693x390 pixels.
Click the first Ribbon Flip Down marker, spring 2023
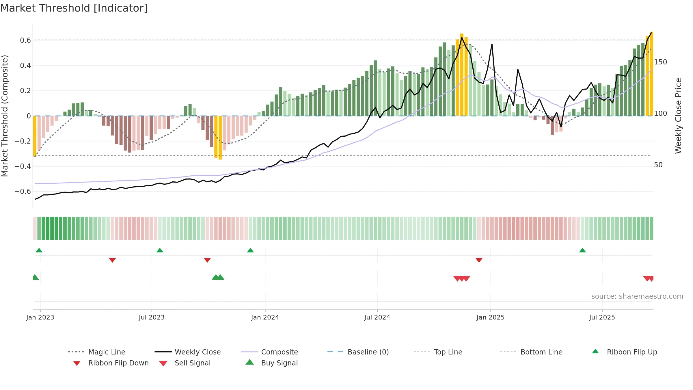tap(112, 260)
